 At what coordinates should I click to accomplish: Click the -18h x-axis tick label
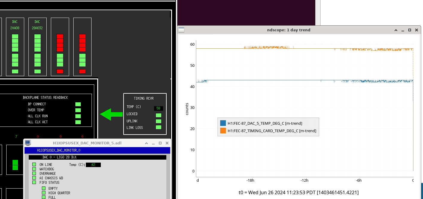(250, 180)
